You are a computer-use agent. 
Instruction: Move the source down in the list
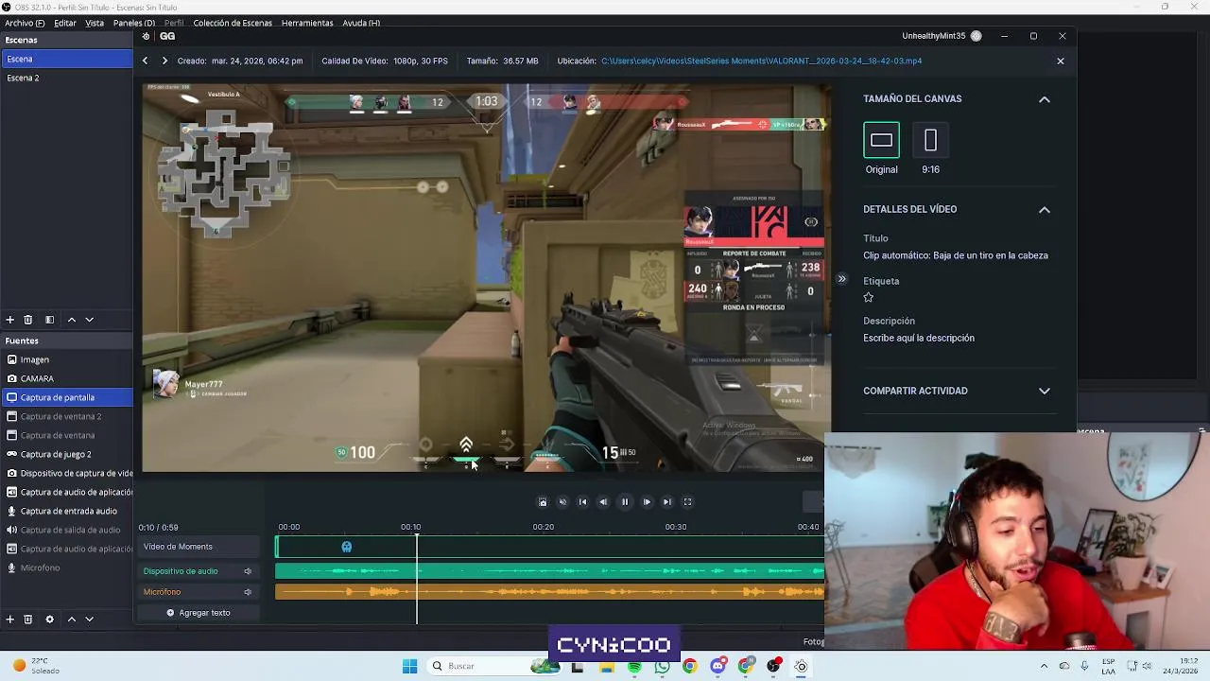coord(90,620)
